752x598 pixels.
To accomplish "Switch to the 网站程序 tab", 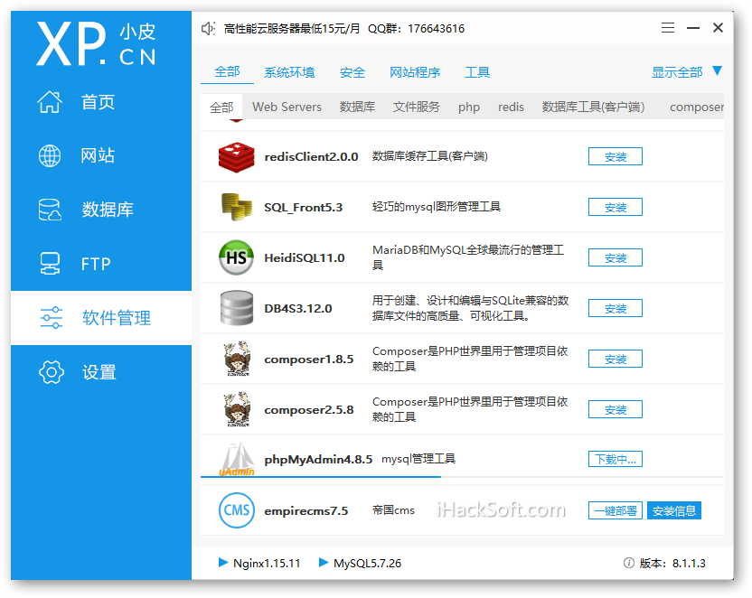I will pos(415,72).
